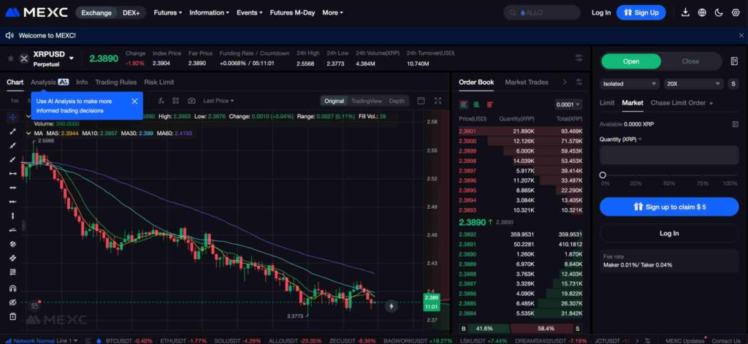
Task: Select the DEX+ button
Action: (x=131, y=13)
